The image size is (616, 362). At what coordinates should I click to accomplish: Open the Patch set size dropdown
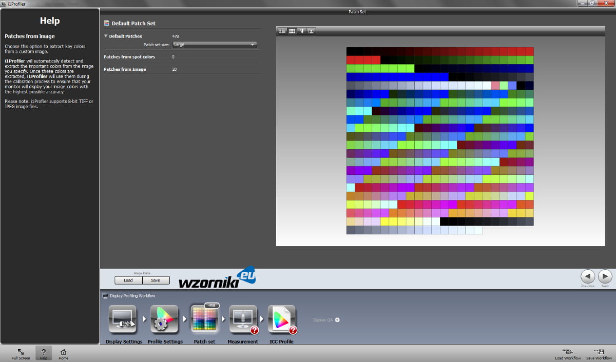pyautogui.click(x=214, y=45)
